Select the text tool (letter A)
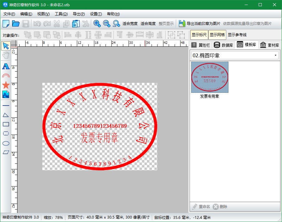The height and width of the screenshot is (222, 282). click(x=6, y=66)
